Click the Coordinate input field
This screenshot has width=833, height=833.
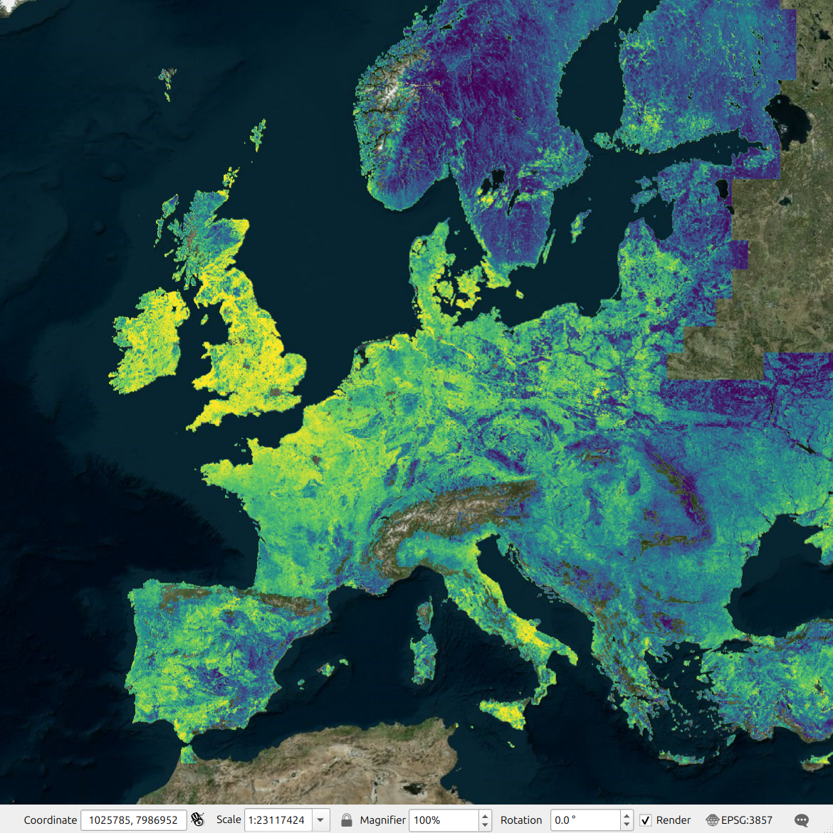pyautogui.click(x=133, y=820)
